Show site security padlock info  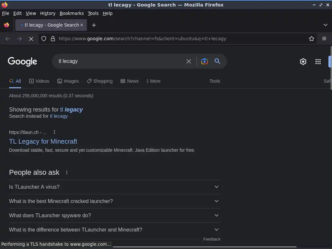pyautogui.click(x=53, y=39)
